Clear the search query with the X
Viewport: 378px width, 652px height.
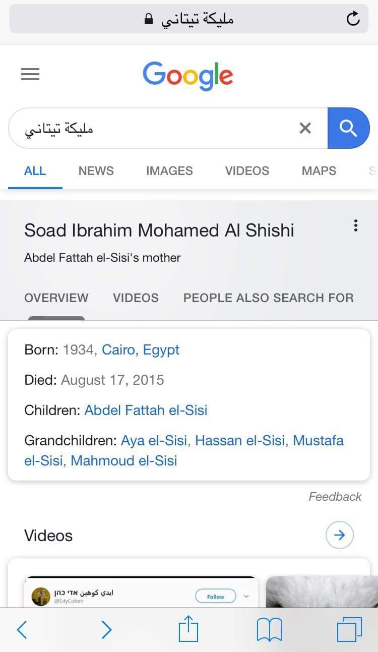click(305, 128)
